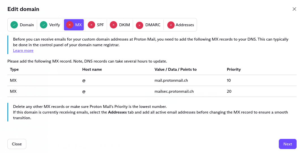Viewport: 304px width, 153px height.
Task: Select the SPF tab
Action: pos(96,25)
